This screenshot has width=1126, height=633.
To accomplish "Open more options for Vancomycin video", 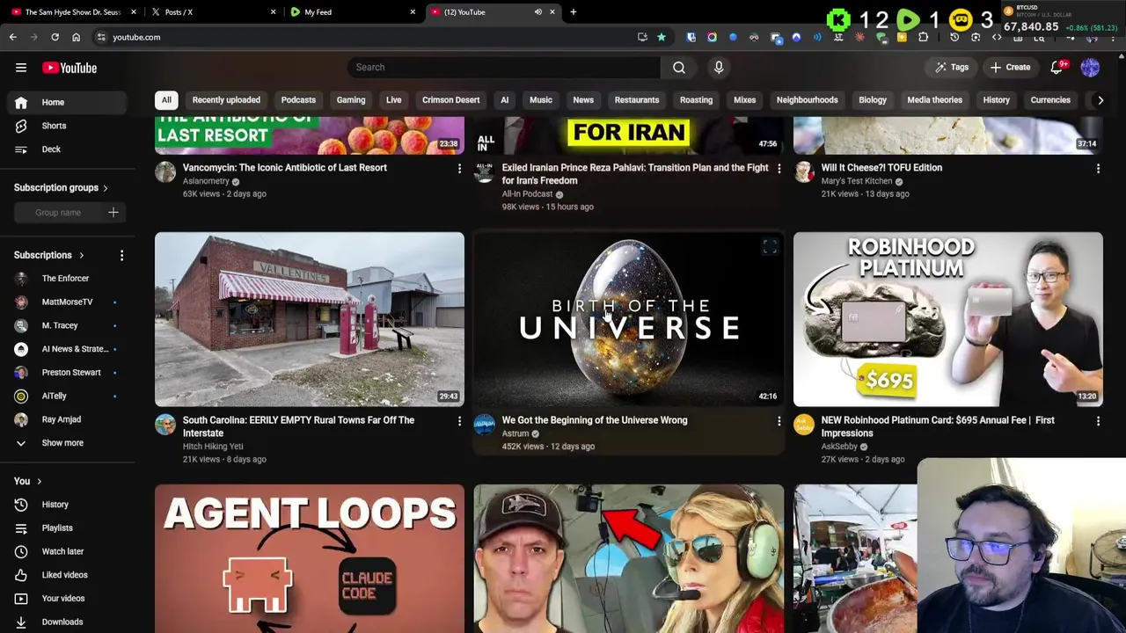I will coord(459,168).
